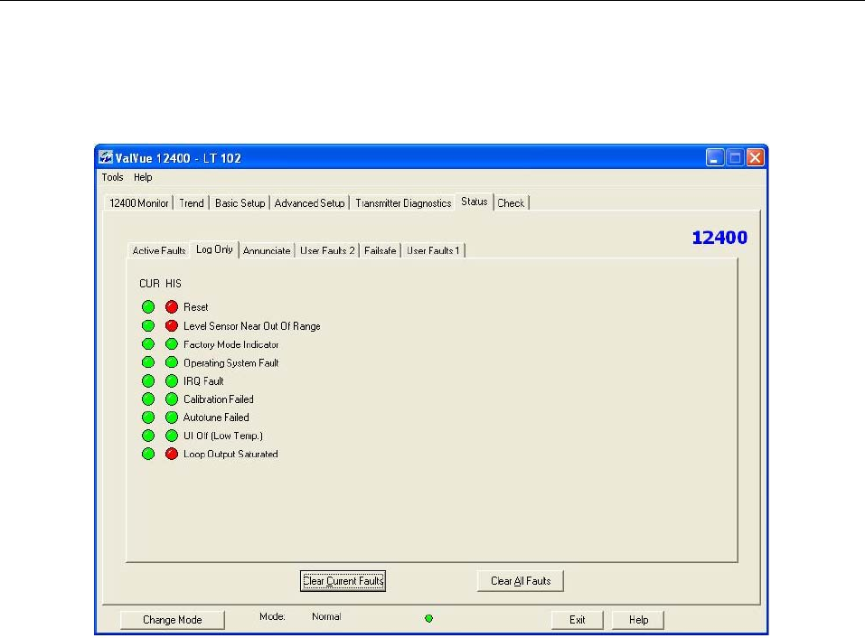Click the Change Mode button
The height and width of the screenshot is (638, 865).
click(x=172, y=619)
